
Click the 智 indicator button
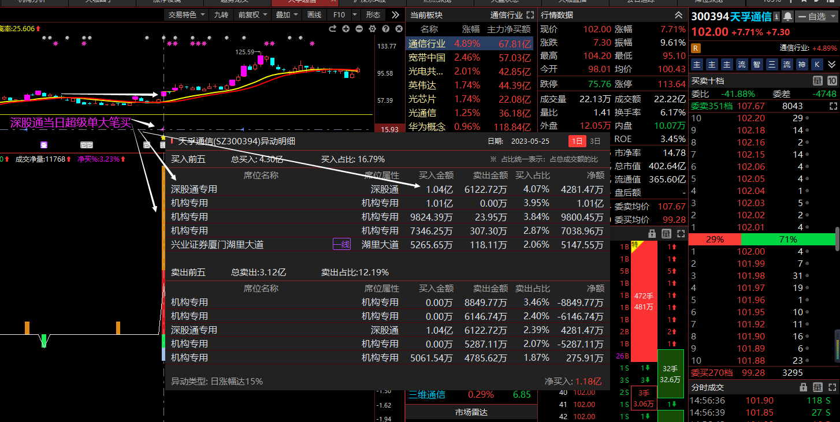tap(756, 65)
